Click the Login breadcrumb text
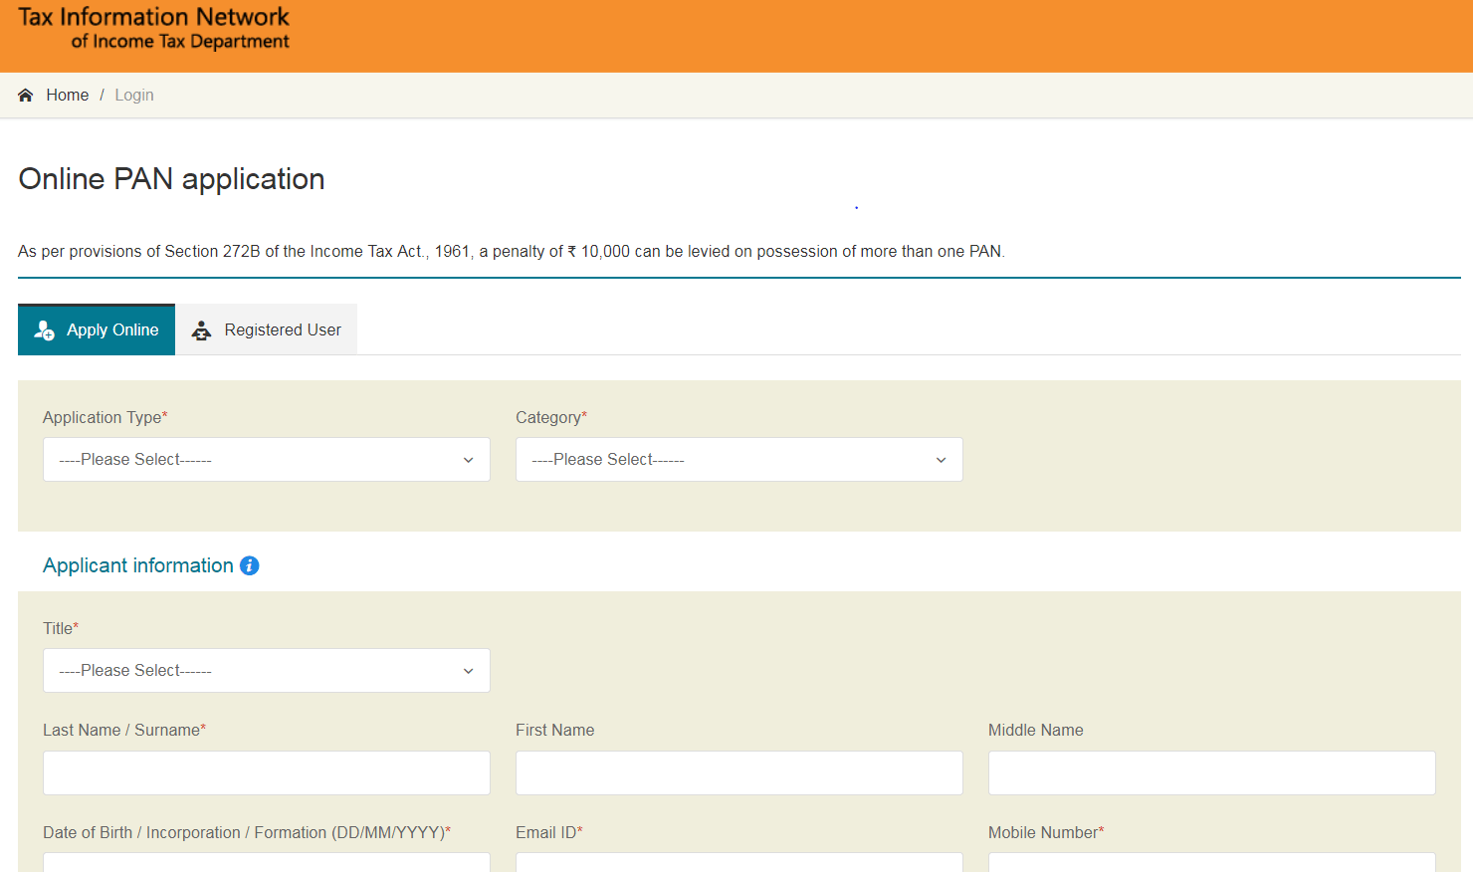This screenshot has width=1473, height=872. click(x=134, y=96)
